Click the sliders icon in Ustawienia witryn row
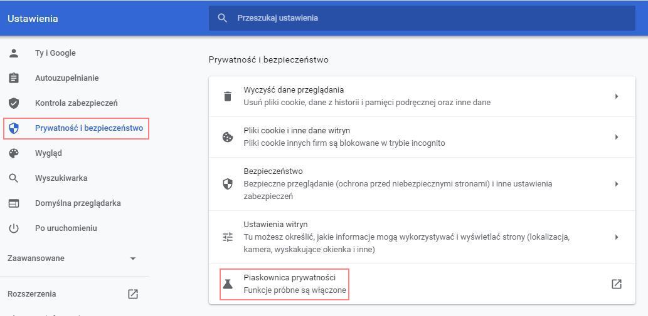Screen dimensions: 648x316 (228, 237)
